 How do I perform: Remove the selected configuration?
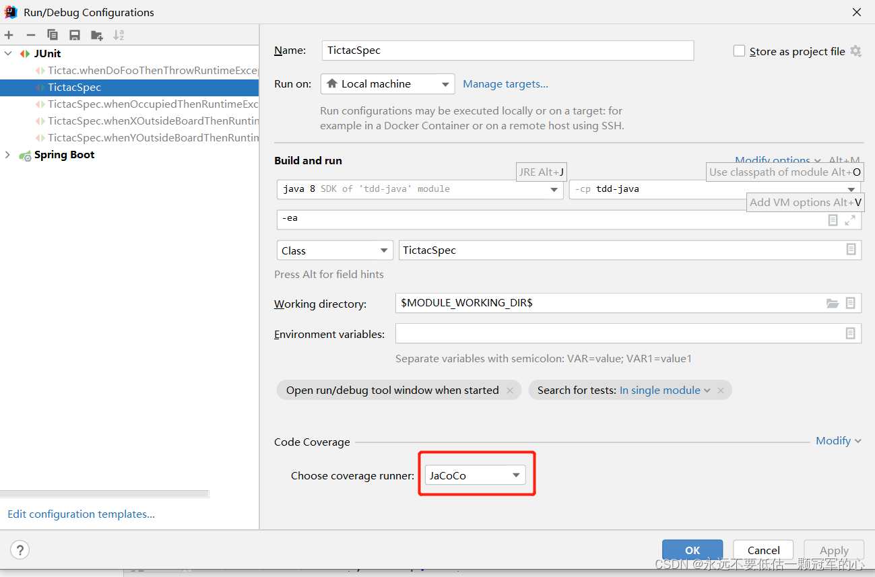(x=30, y=35)
